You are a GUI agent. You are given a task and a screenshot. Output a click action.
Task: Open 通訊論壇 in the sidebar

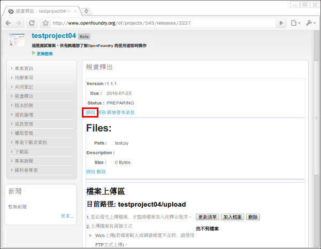[x=24, y=115]
